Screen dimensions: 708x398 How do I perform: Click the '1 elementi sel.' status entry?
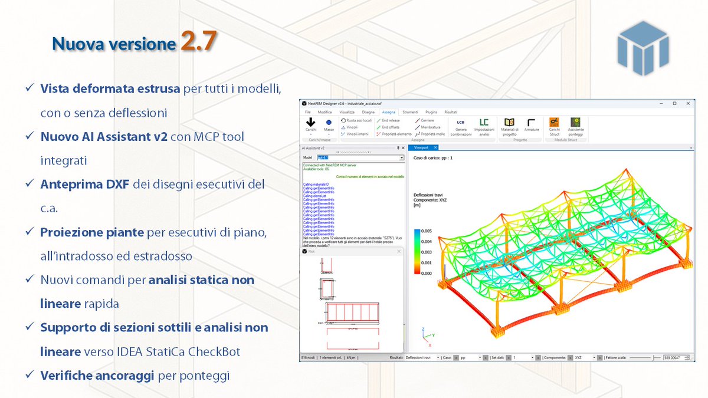point(330,357)
